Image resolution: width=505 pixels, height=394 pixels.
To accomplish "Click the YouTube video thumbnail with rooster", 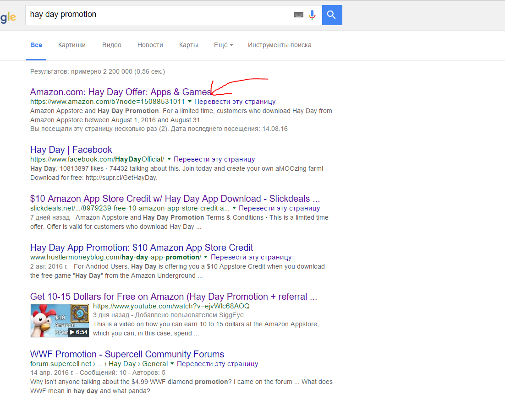I will tap(60, 321).
